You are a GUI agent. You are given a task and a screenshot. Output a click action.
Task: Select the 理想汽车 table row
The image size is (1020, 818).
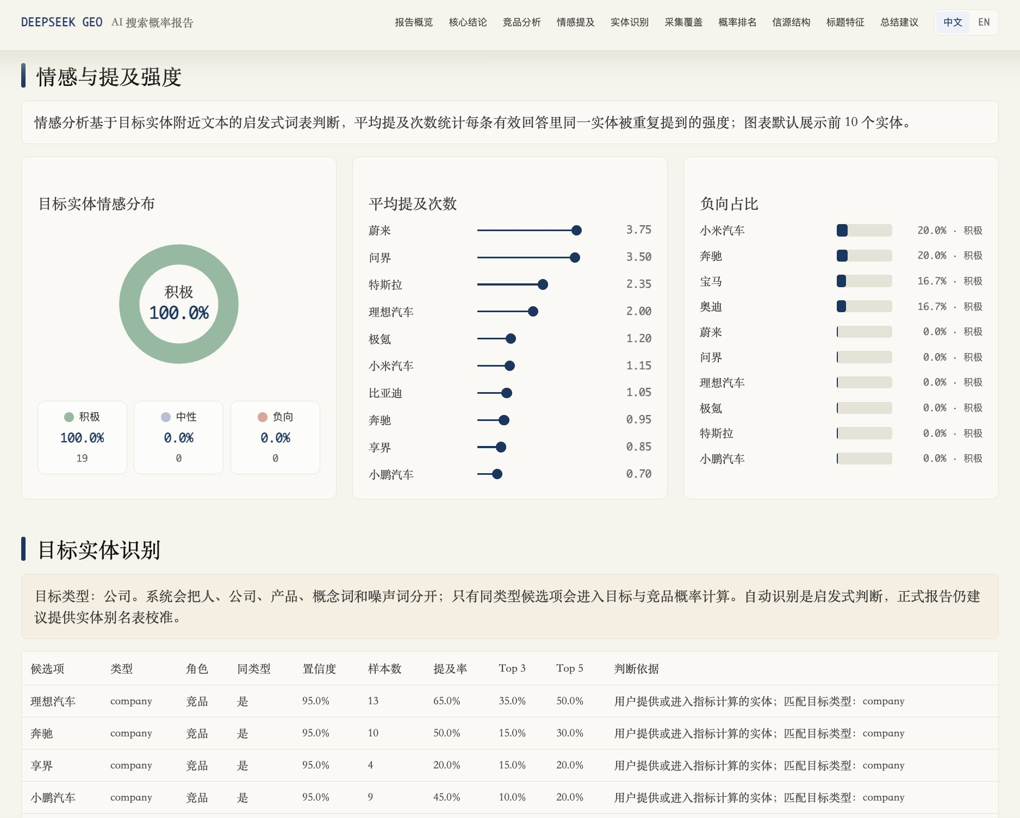509,701
